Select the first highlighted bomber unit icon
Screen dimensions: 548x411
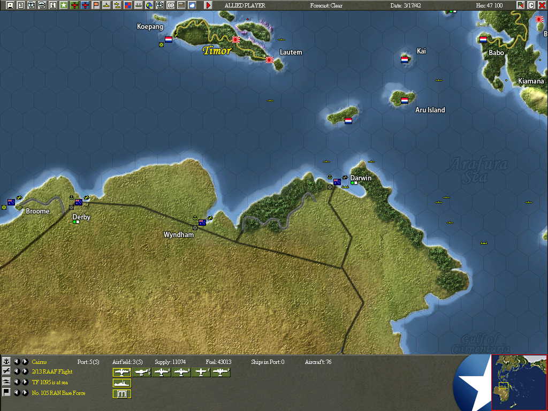point(122,372)
